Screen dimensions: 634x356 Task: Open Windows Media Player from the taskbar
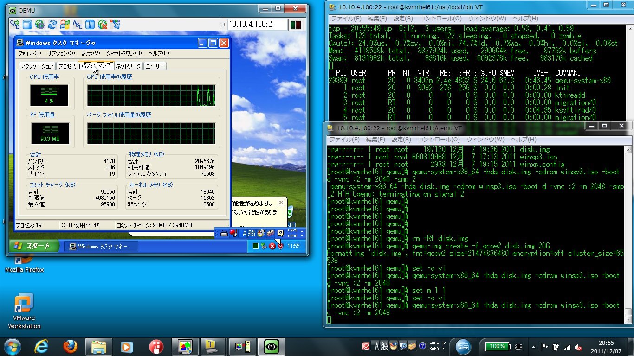128,346
